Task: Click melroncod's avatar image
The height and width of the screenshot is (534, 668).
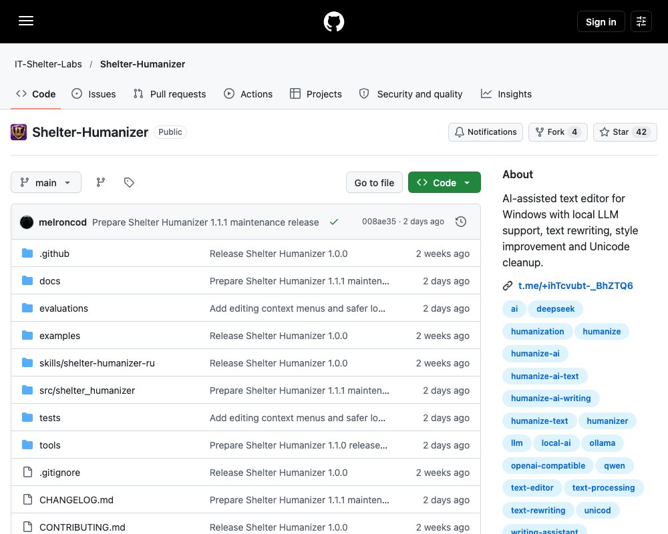Action: coord(27,222)
